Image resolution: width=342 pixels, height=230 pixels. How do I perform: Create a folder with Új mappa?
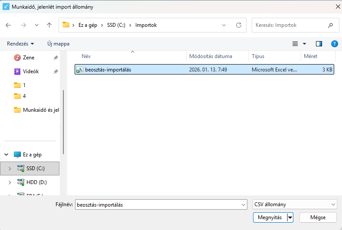[x=58, y=44]
